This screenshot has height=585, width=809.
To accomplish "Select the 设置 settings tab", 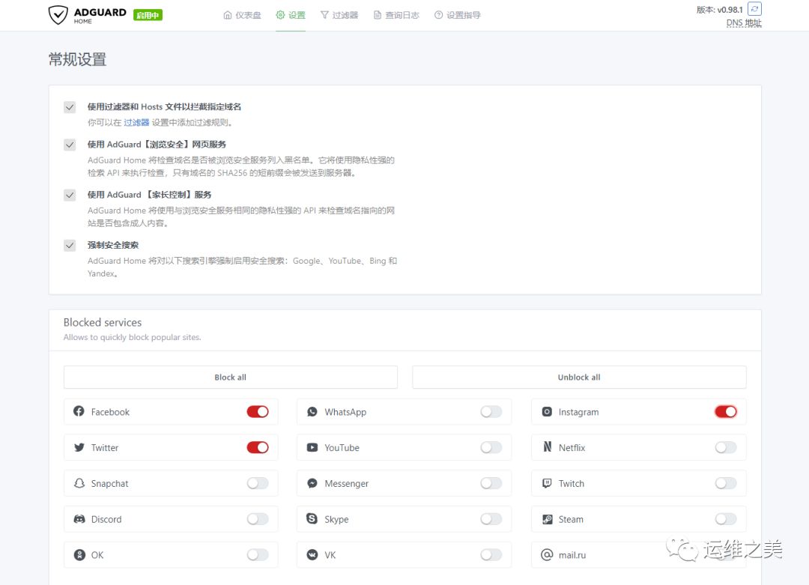I will click(291, 15).
